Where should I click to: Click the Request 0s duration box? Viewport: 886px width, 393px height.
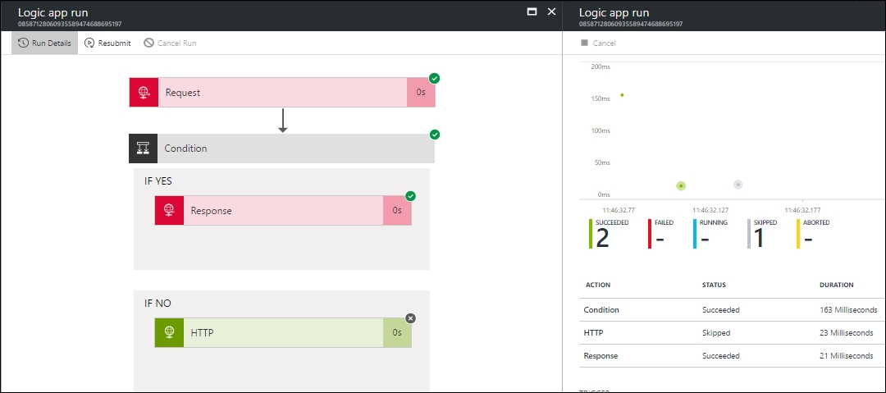coord(421,92)
